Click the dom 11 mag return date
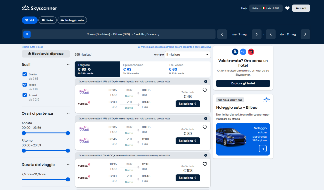The image size is (324, 190). pos(288,34)
